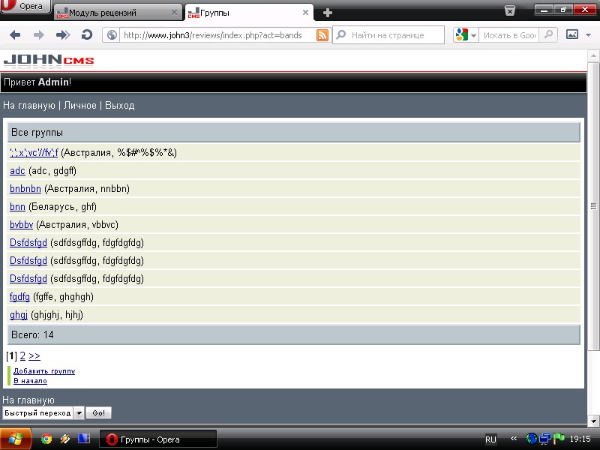The width and height of the screenshot is (600, 450).
Task: Reload the page with the refresh icon
Action: [x=87, y=35]
